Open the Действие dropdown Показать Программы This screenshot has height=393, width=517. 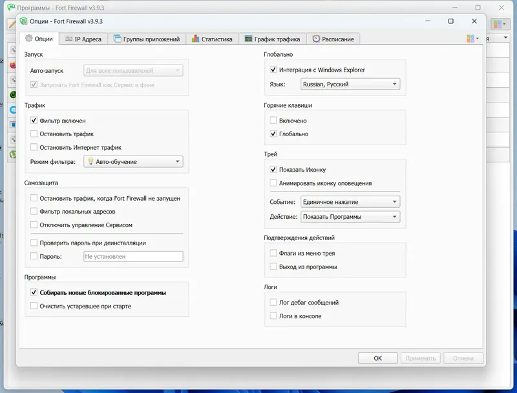click(x=350, y=217)
